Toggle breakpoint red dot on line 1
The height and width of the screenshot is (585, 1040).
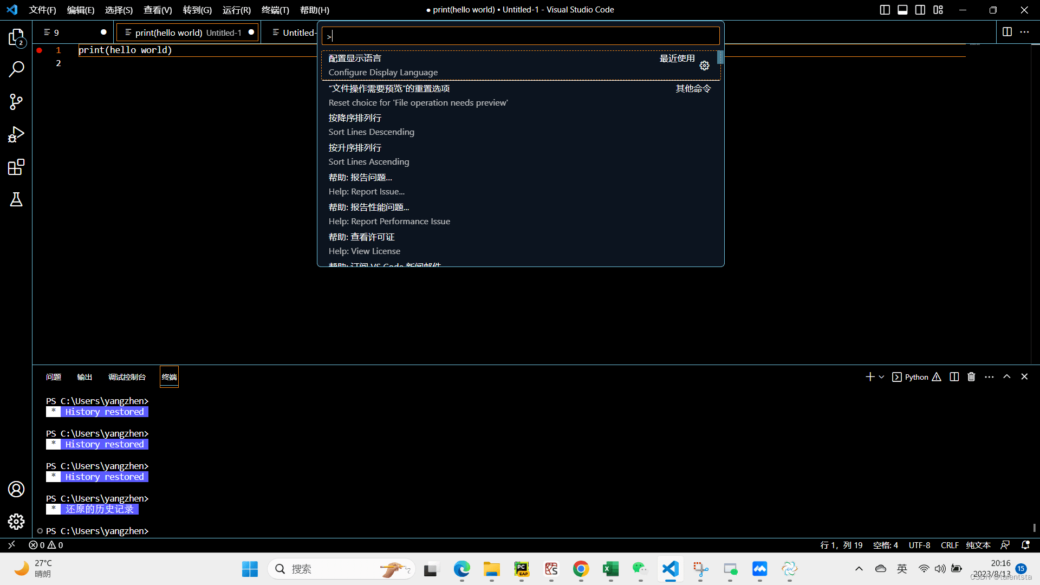pyautogui.click(x=40, y=50)
